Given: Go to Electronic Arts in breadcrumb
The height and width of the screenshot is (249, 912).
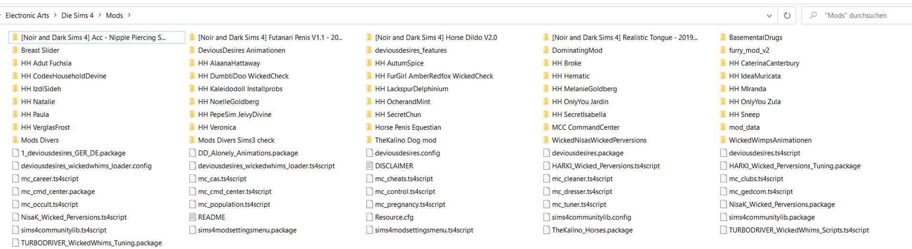Looking at the screenshot, I should tap(27, 16).
